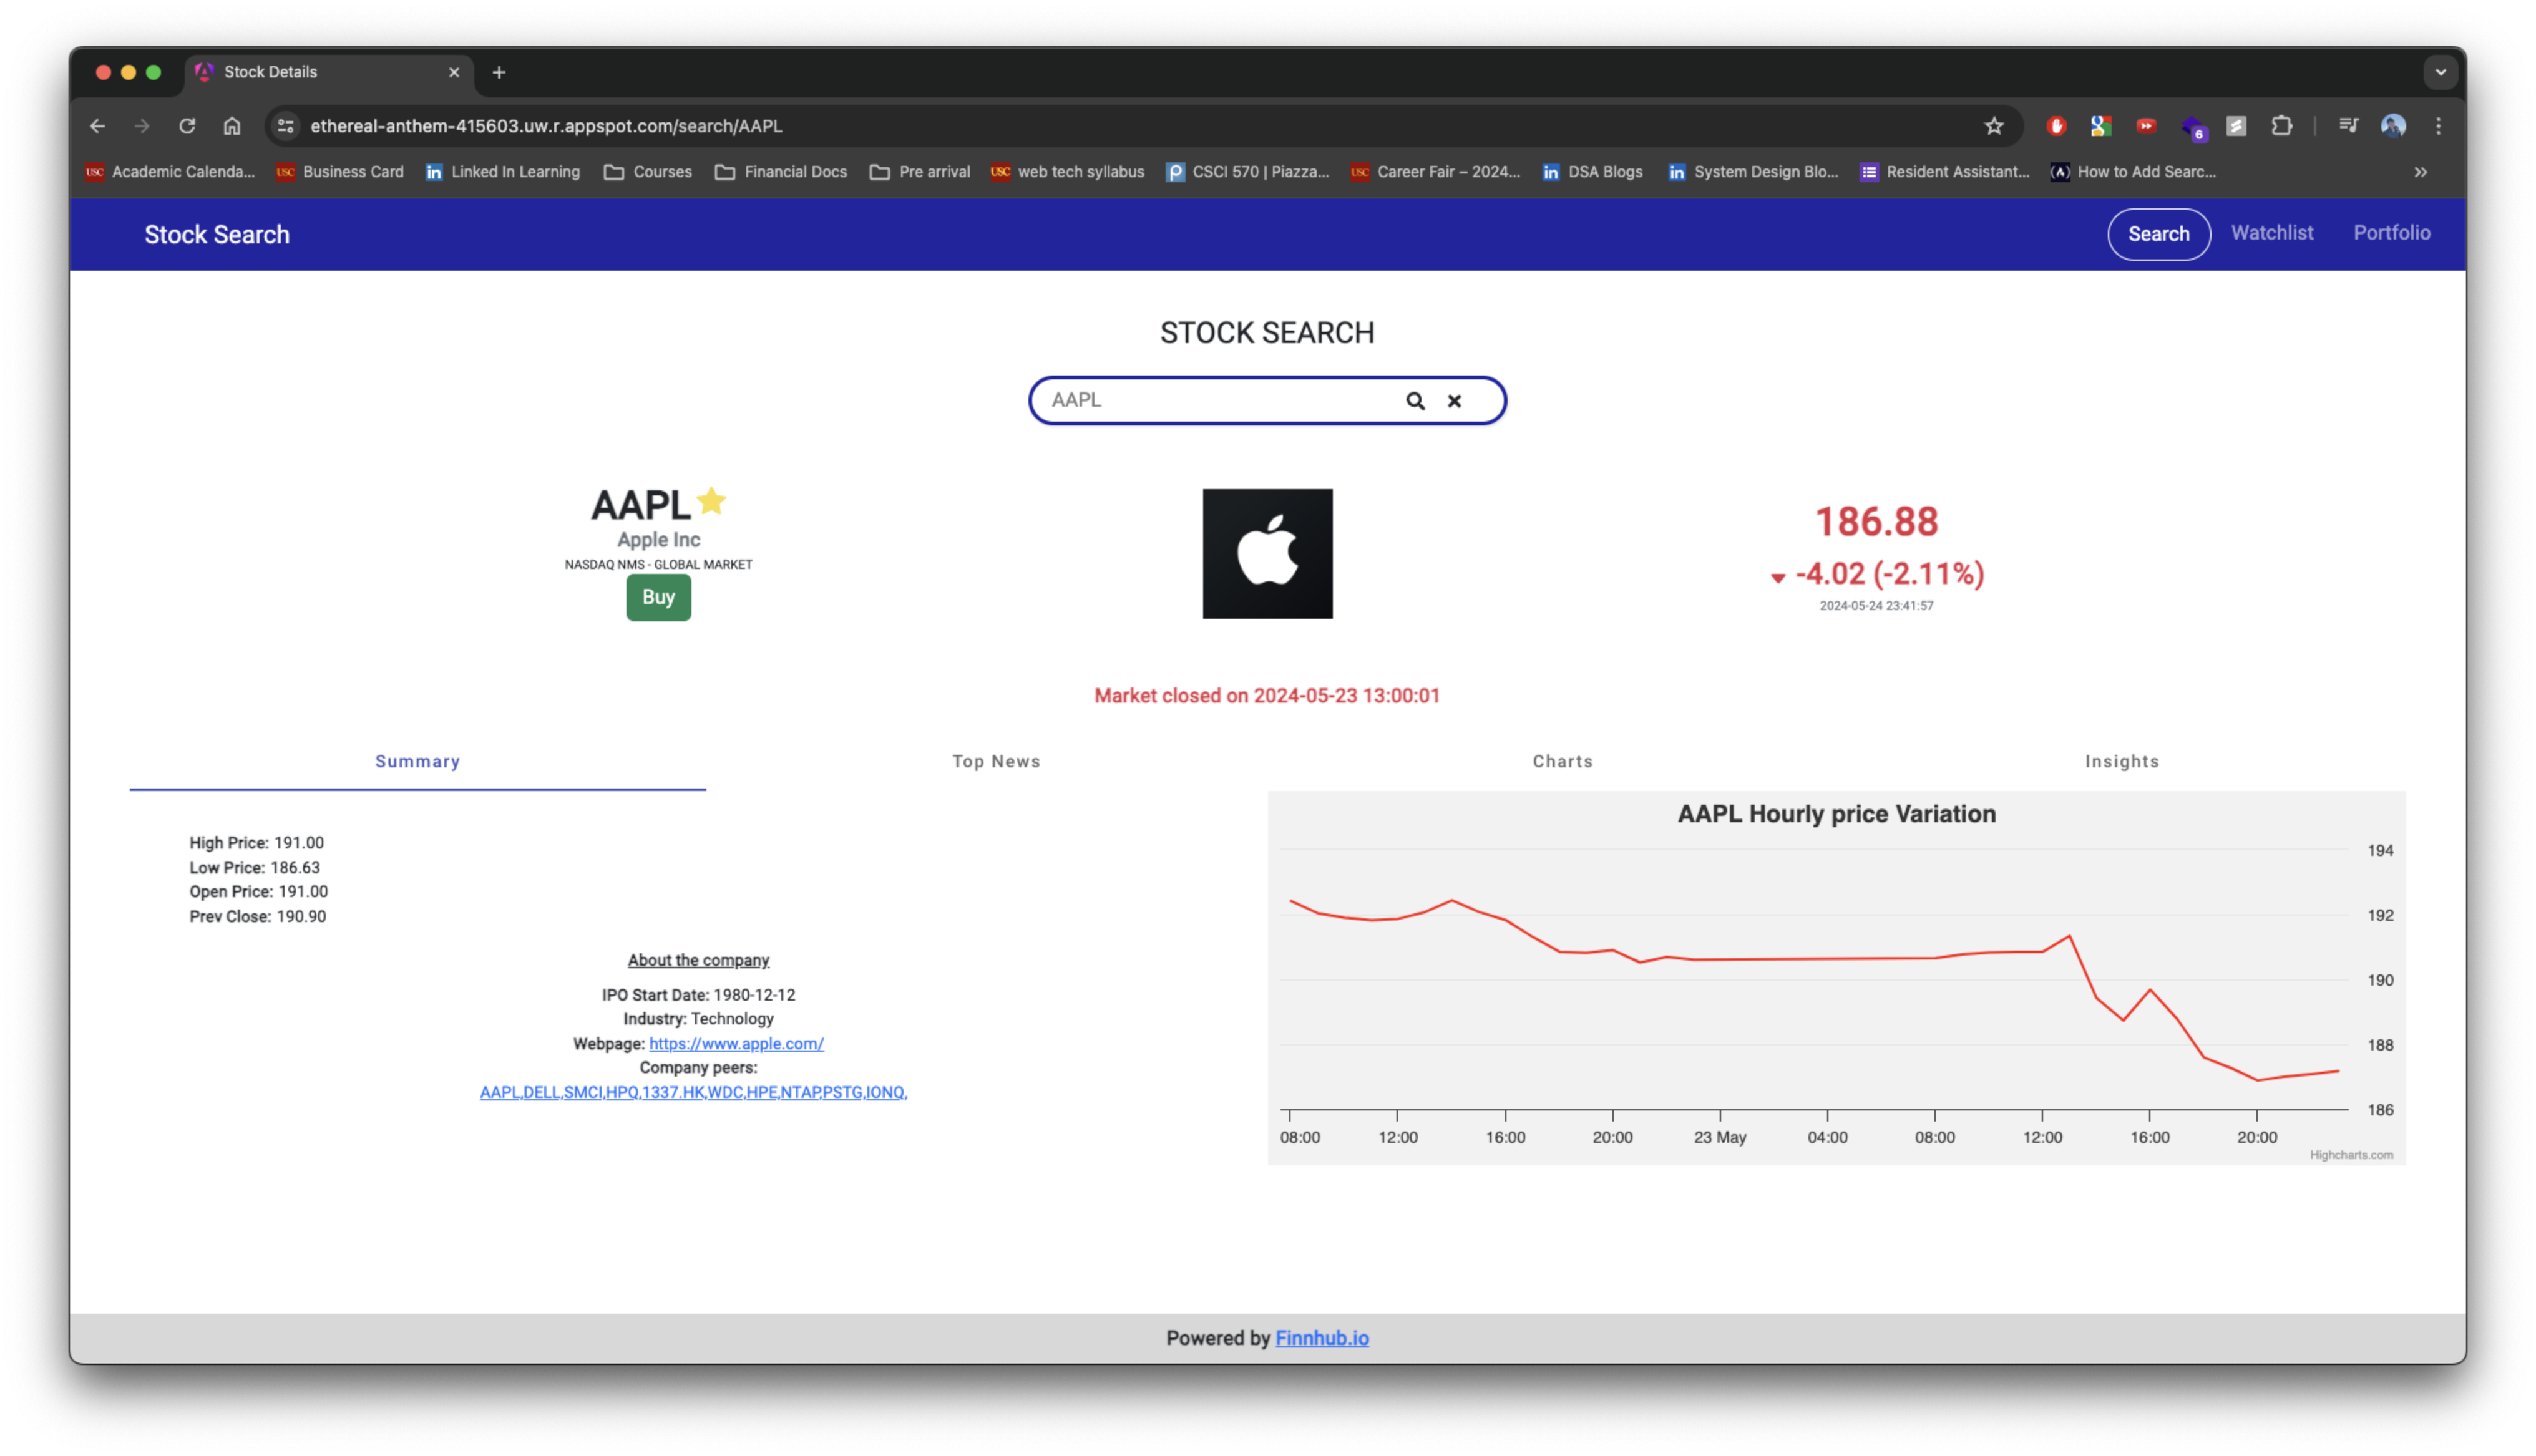Bookmark this page with the star icon
The height and width of the screenshot is (1456, 2536).
point(1993,126)
